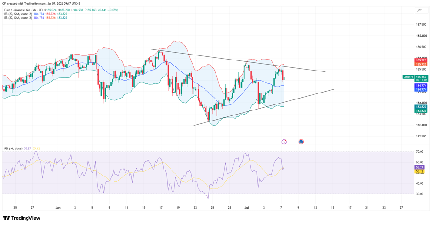Click the 11 date axis label
This screenshot has width=432, height=225.
(x=126, y=208)
